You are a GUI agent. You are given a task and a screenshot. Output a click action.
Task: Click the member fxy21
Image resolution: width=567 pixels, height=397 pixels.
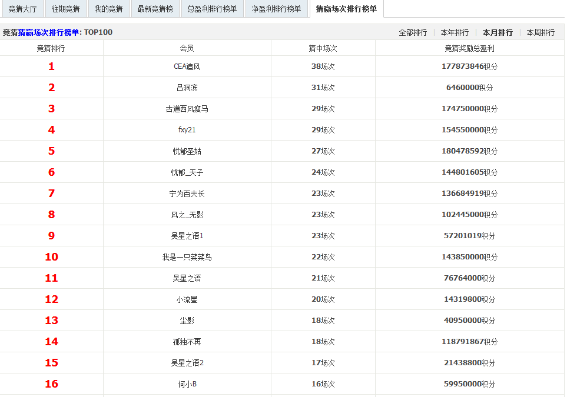187,130
